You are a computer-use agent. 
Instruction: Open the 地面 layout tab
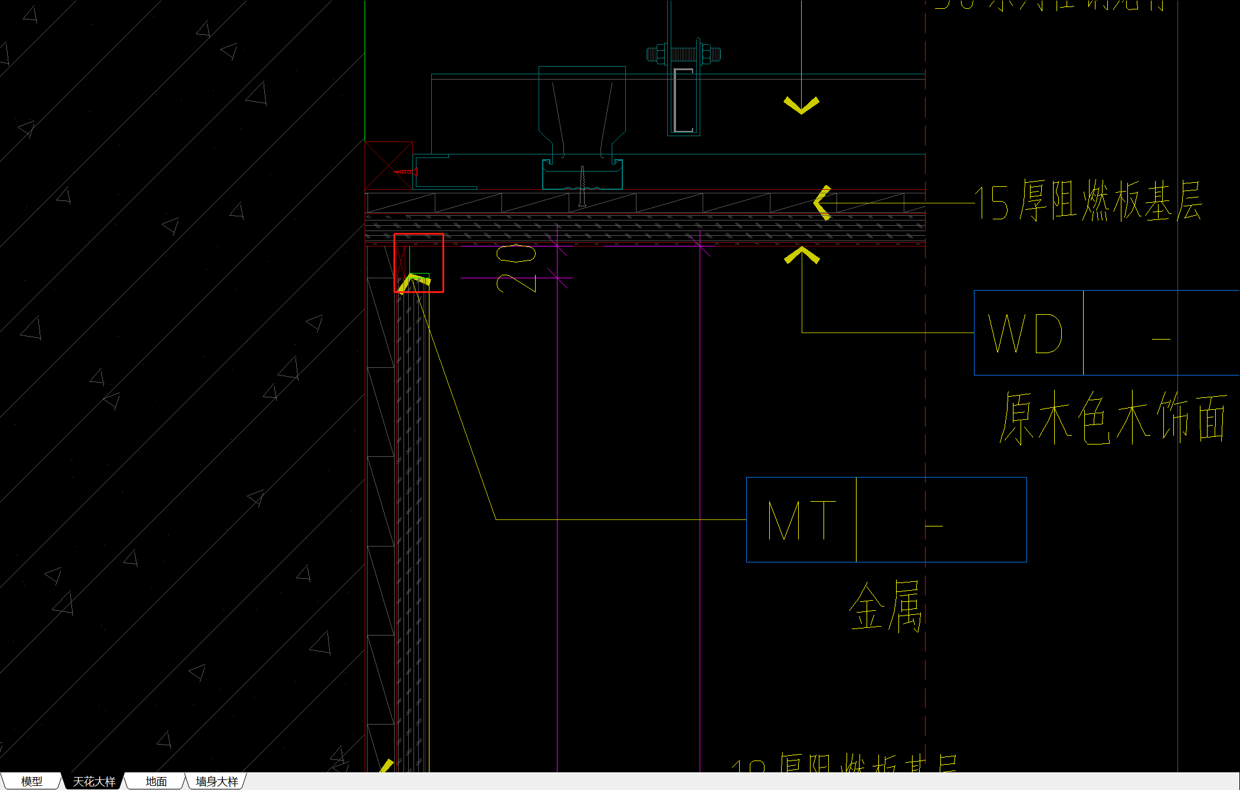click(156, 781)
